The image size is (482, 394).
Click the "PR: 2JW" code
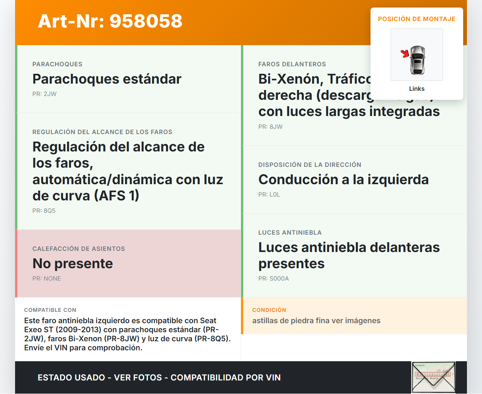pos(44,94)
